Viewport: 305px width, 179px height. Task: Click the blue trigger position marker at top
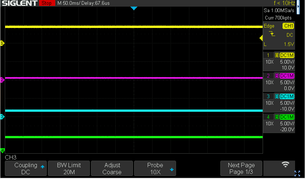click(134, 8)
